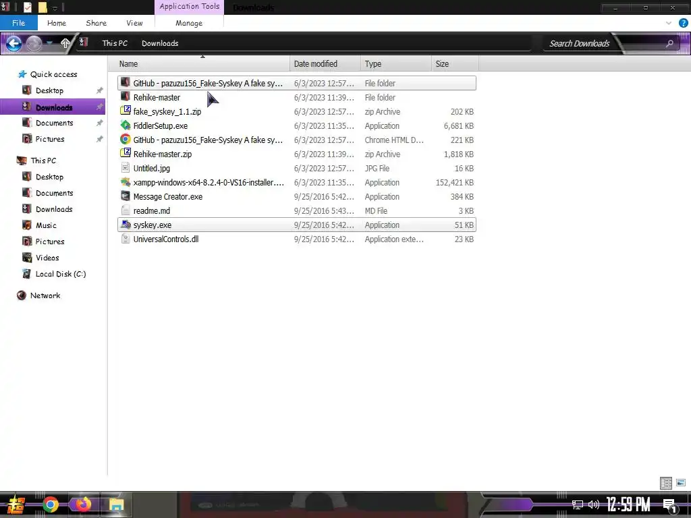Screen dimensions: 691x518
Task: Select the Message Creator.exe icon
Action: coord(126,196)
